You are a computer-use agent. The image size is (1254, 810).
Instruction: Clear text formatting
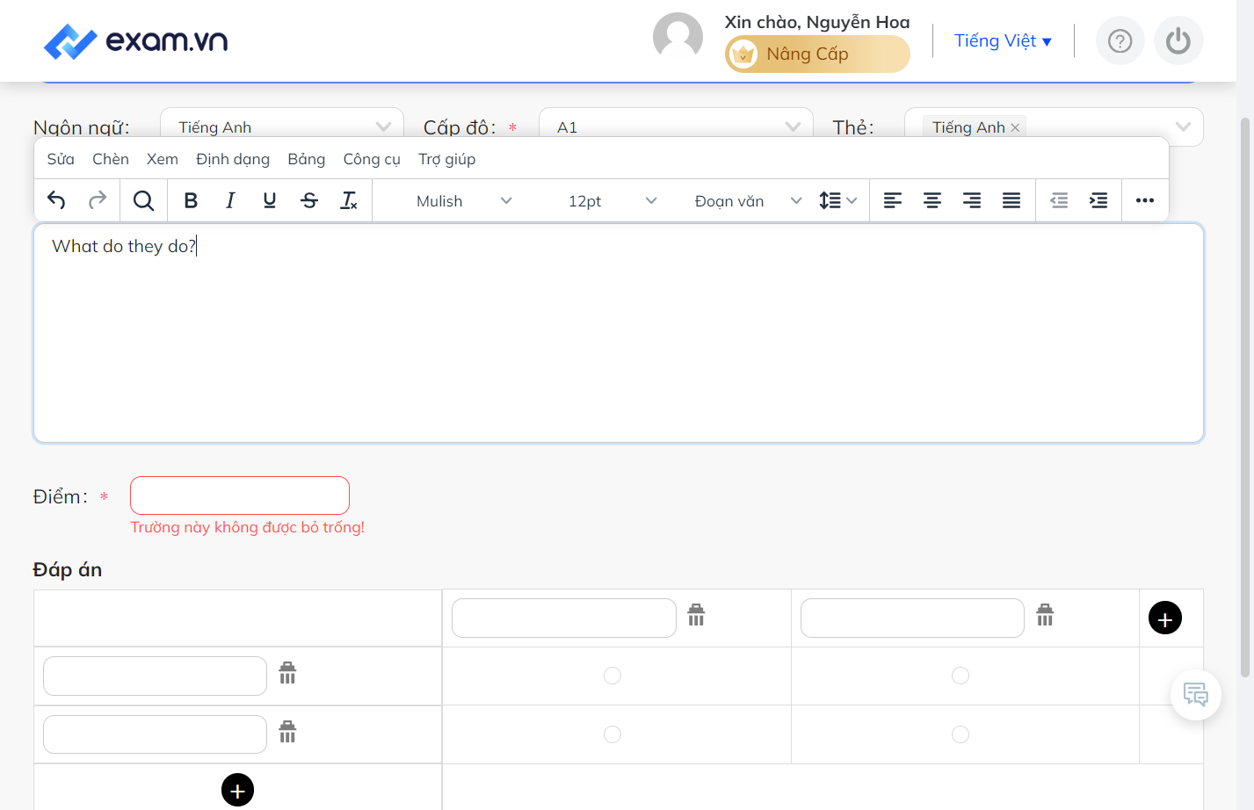pos(349,200)
